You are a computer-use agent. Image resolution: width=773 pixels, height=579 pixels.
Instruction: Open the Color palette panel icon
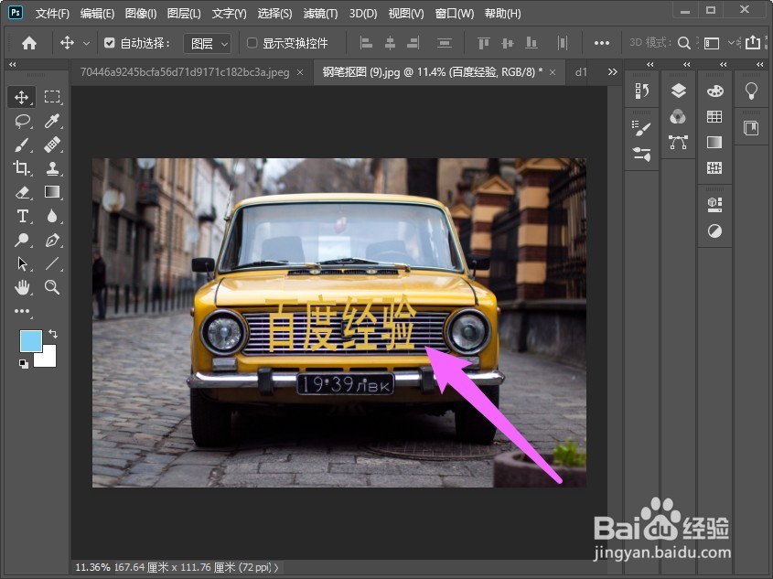[x=714, y=91]
